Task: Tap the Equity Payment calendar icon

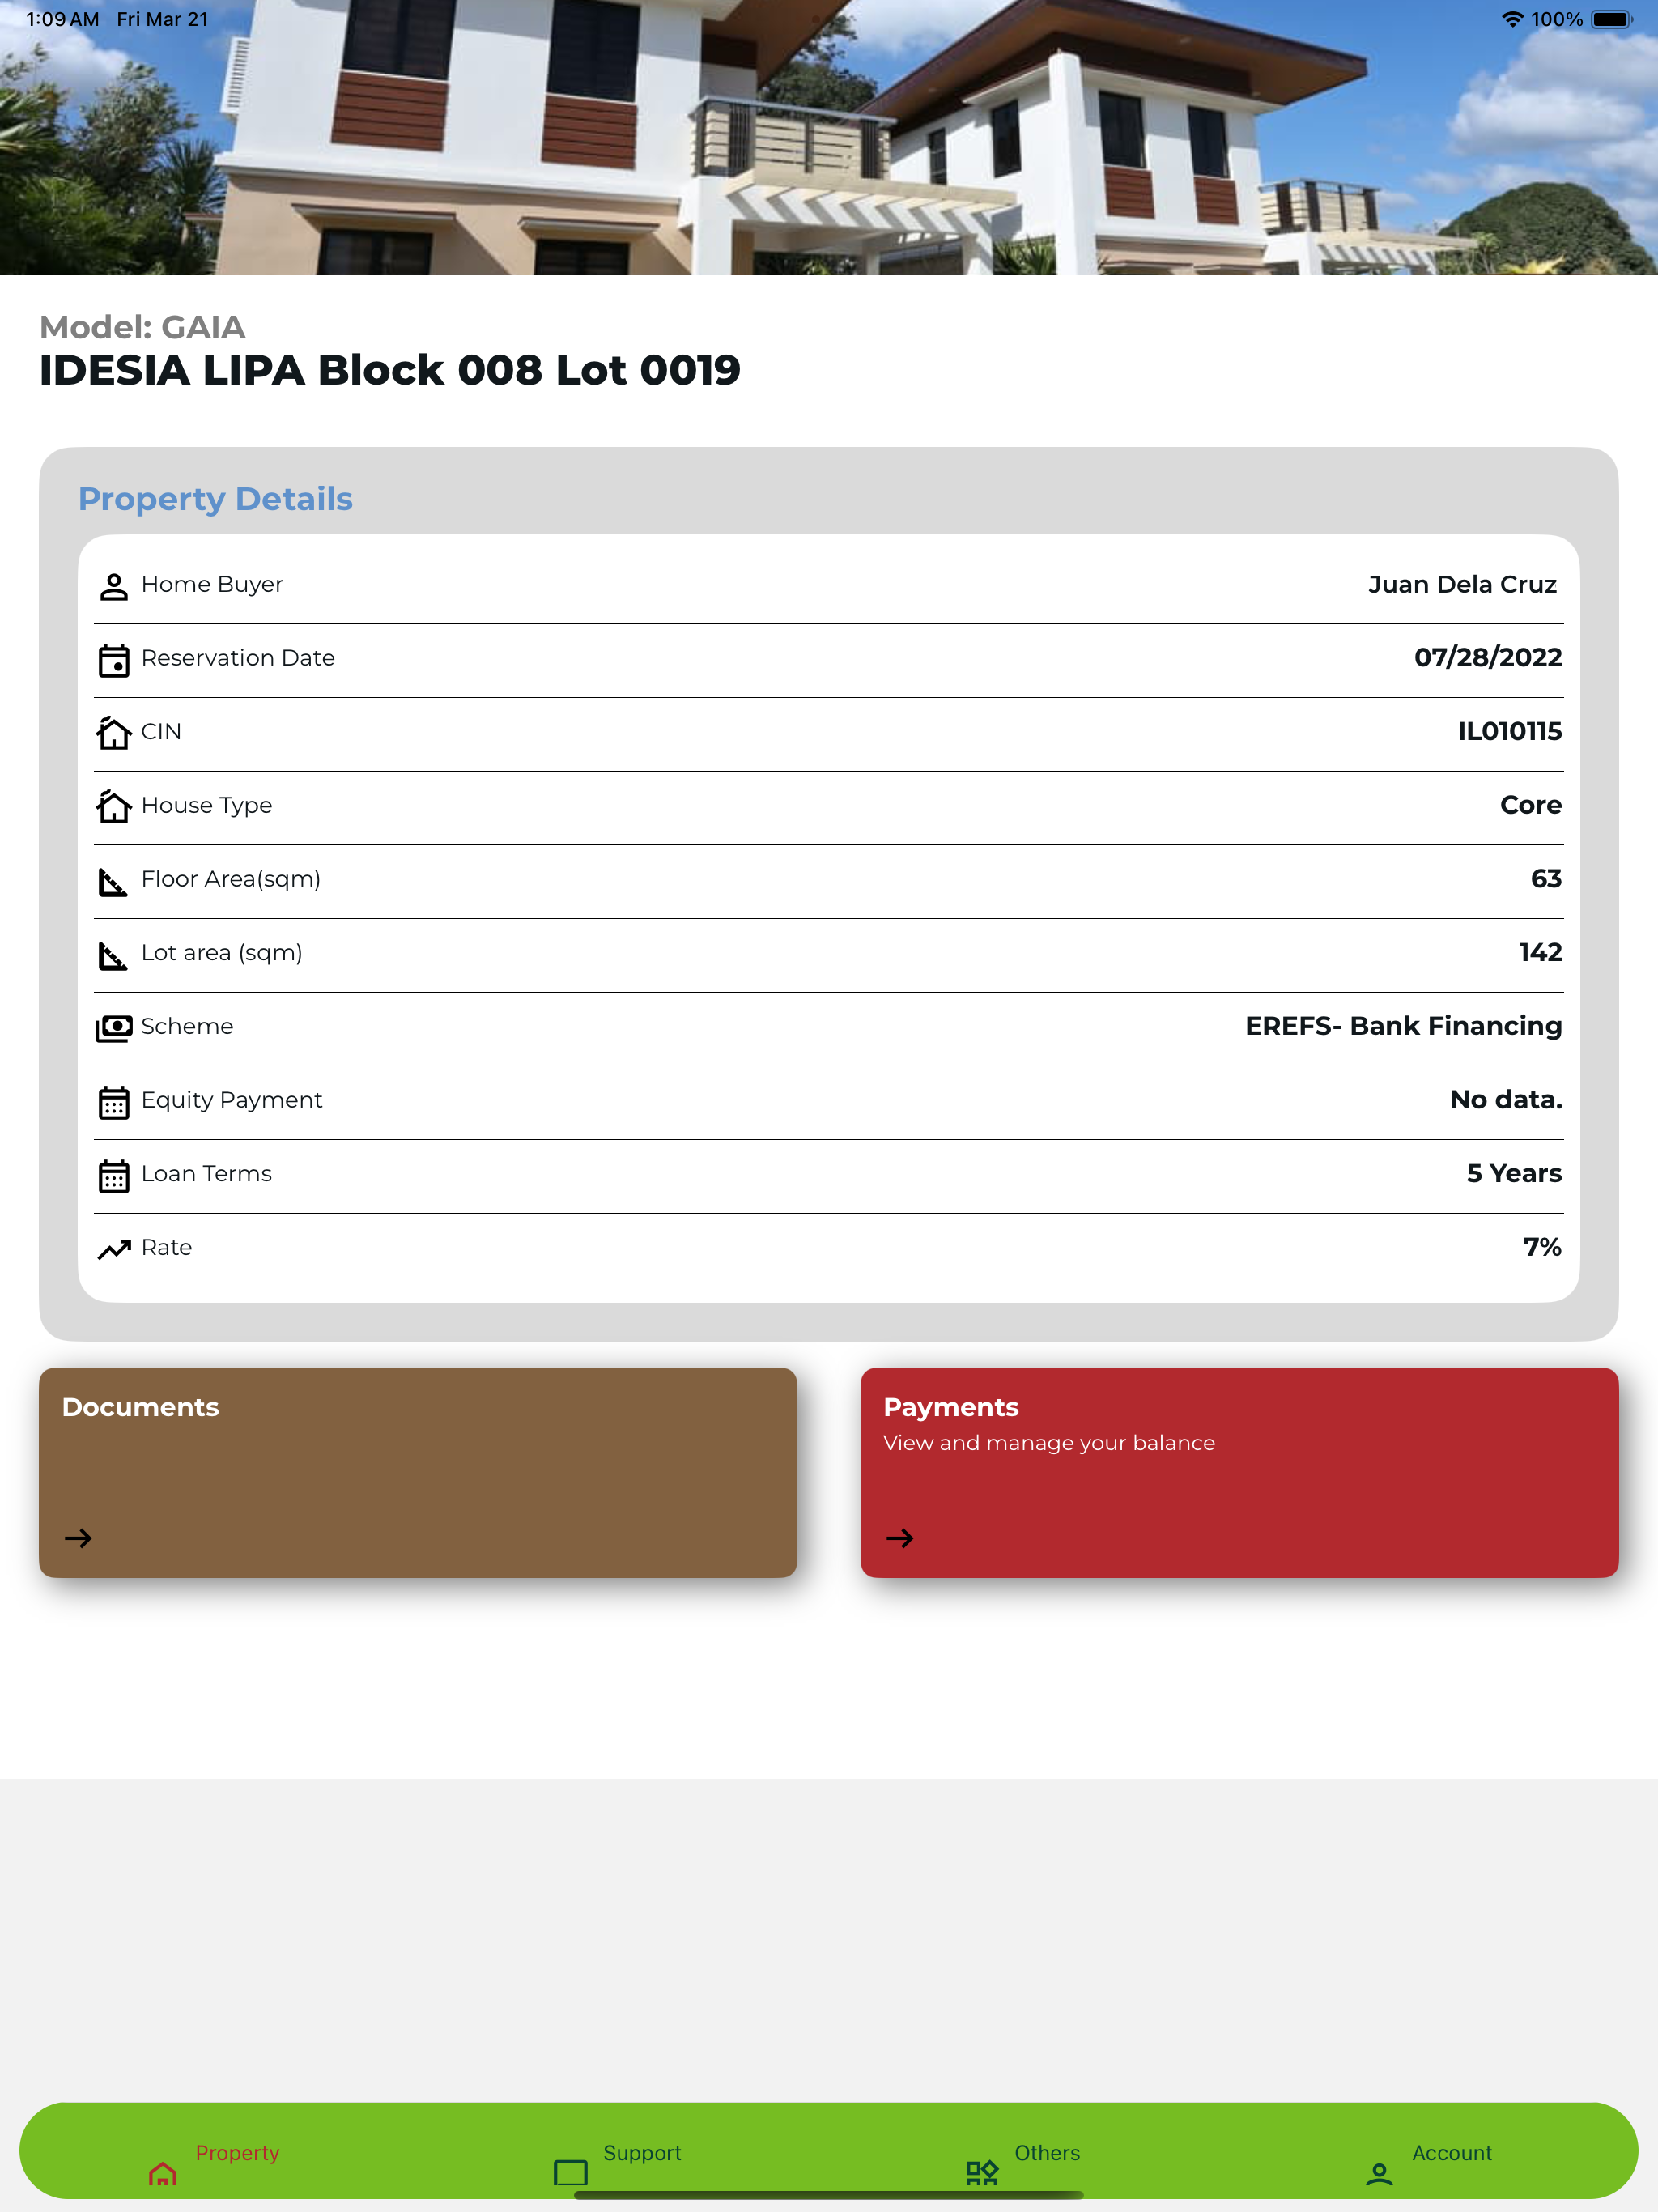Action: pos(114,1102)
